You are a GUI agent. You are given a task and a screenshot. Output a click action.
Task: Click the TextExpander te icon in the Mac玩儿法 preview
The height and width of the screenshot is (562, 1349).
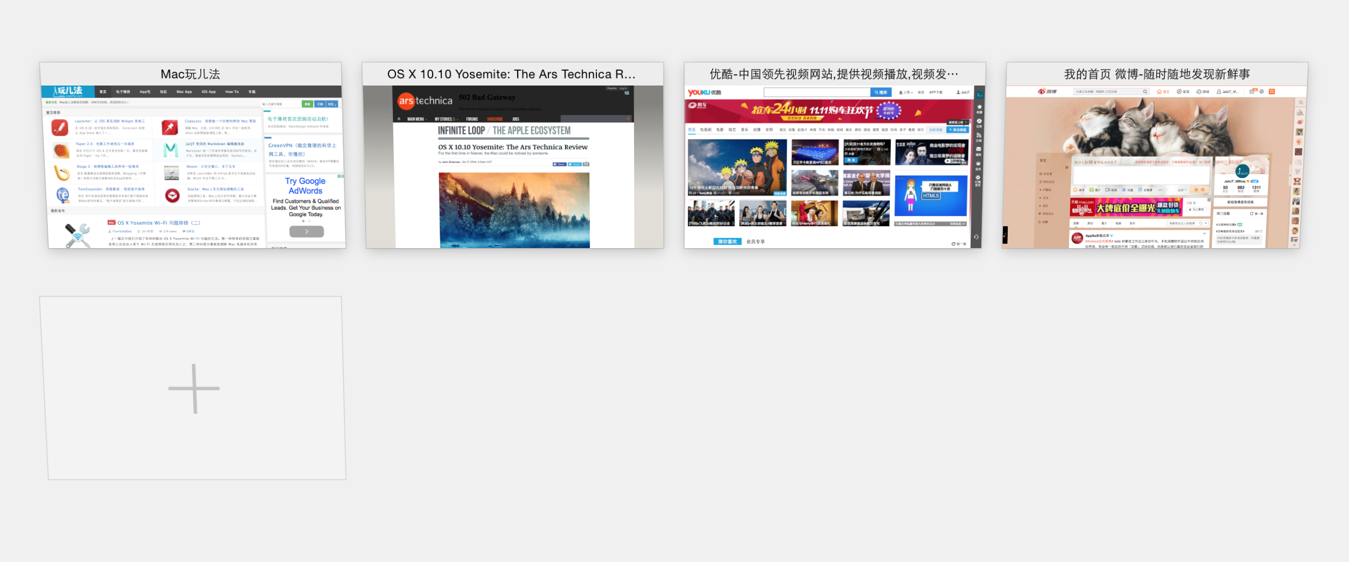point(63,195)
